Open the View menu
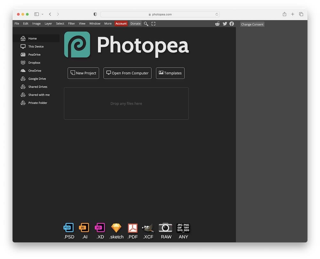Screen dimensions: 320x259 tap(82, 24)
